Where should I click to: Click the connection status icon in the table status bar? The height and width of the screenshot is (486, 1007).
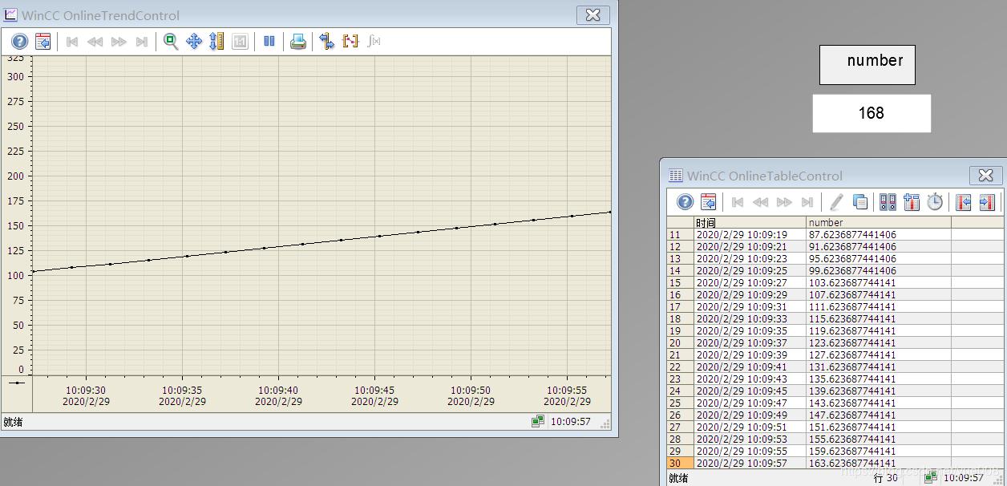click(930, 478)
